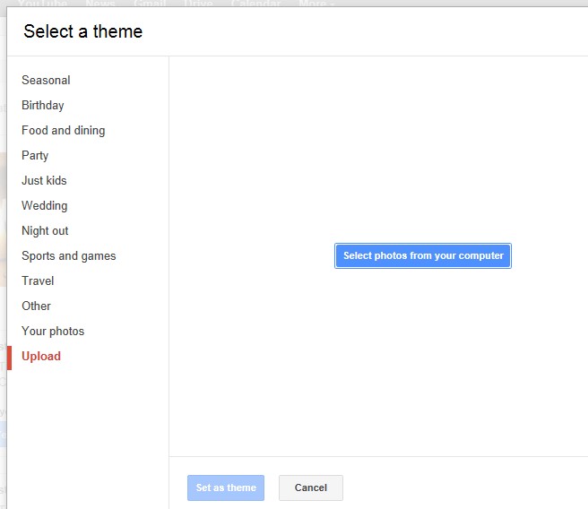588x509 pixels.
Task: Open the Your photos section
Action: click(53, 331)
